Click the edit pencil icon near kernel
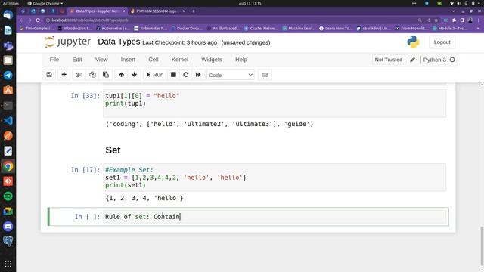Viewport: 484px width, 272px height. [x=413, y=60]
